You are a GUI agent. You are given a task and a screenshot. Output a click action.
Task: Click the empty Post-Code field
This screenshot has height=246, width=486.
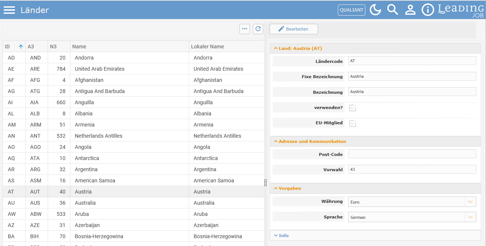point(412,154)
